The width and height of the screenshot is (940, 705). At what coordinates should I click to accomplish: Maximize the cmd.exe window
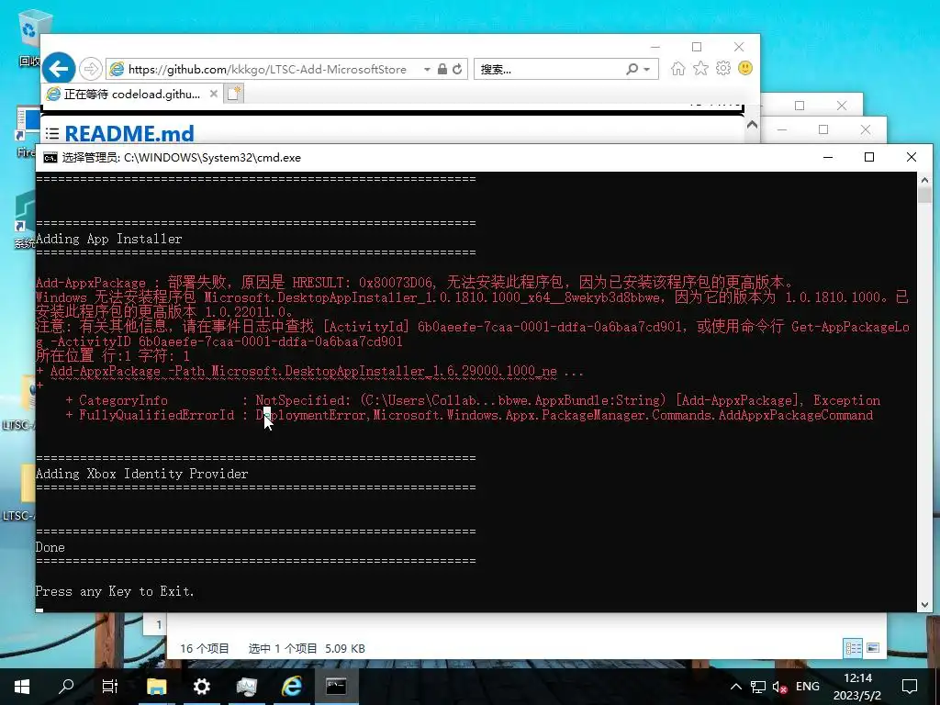coord(869,157)
